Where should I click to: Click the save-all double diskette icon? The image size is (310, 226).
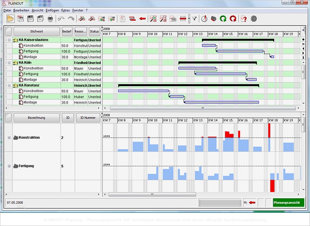(x=40, y=19)
